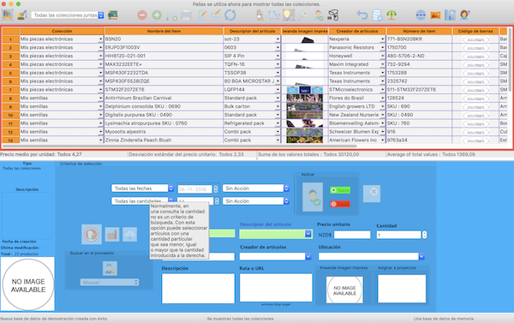Screen dimensions: 514x323
Task: Click the apply person checkmark button
Action: [313, 197]
